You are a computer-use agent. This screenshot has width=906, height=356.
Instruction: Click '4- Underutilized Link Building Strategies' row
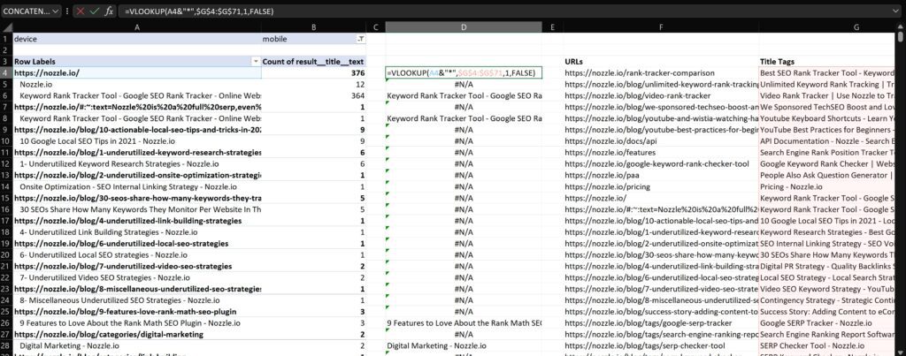tap(136, 232)
